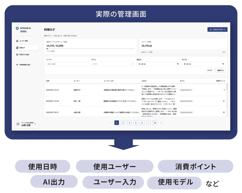Click the AI出力 column header
The image size is (242, 193).
pos(144,81)
